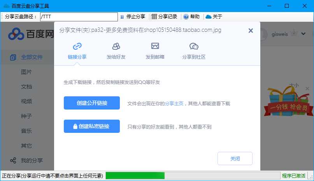This screenshot has width=314, height=181.
Task: Switch to the 分享到社区 tab label
Action: coord(194,57)
